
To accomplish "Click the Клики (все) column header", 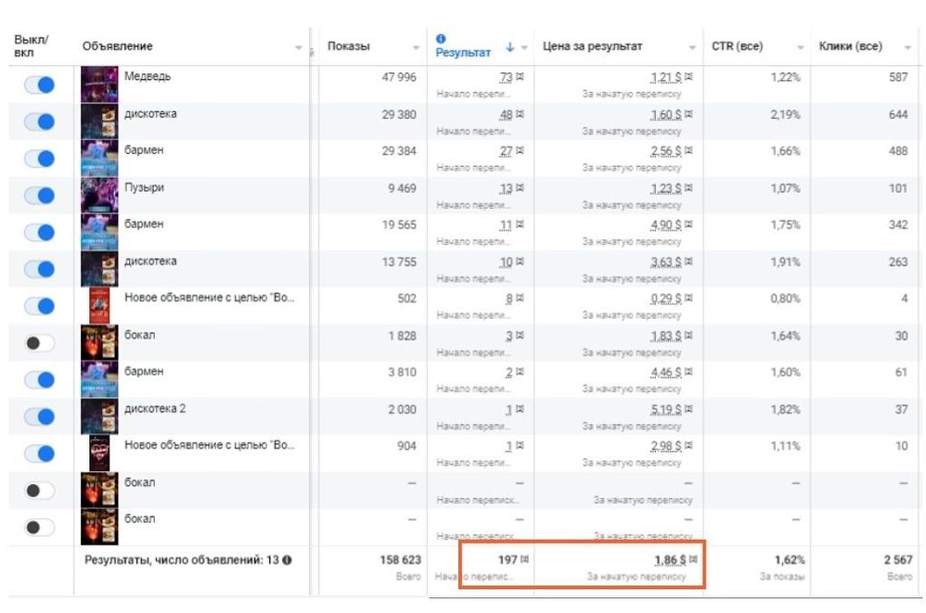I will (x=849, y=46).
